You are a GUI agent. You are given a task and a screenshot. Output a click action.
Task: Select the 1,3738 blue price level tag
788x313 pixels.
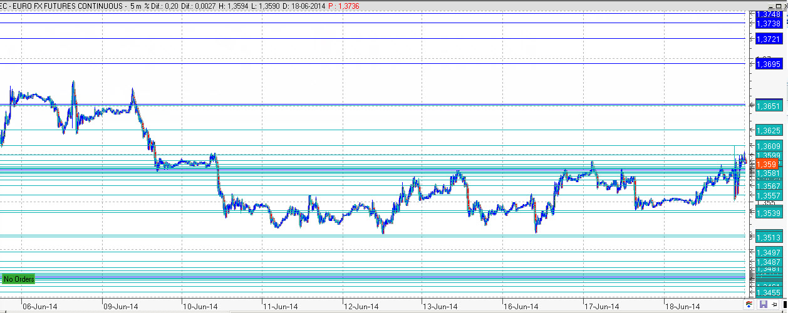tap(769, 23)
